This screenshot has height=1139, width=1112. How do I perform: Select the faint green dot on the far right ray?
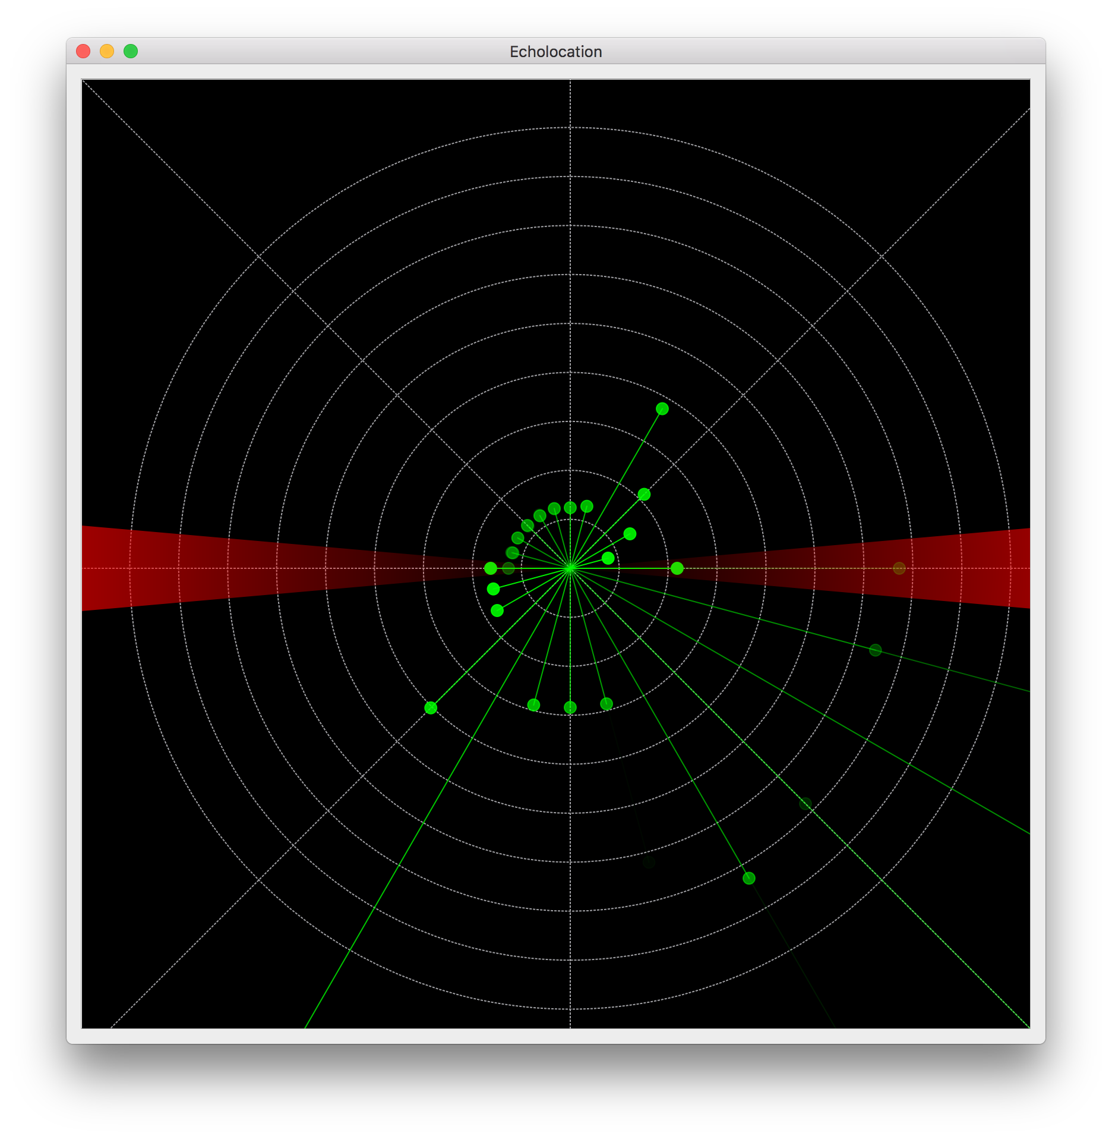pyautogui.click(x=876, y=650)
